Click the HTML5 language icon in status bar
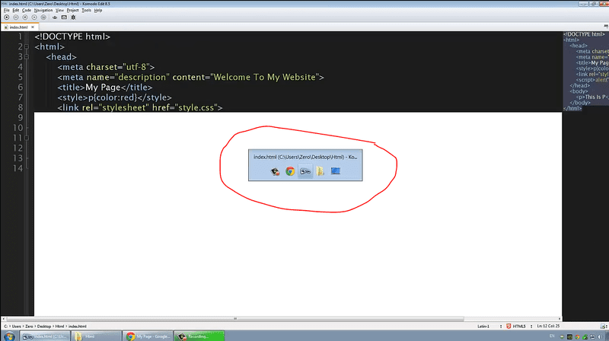 tap(509, 327)
